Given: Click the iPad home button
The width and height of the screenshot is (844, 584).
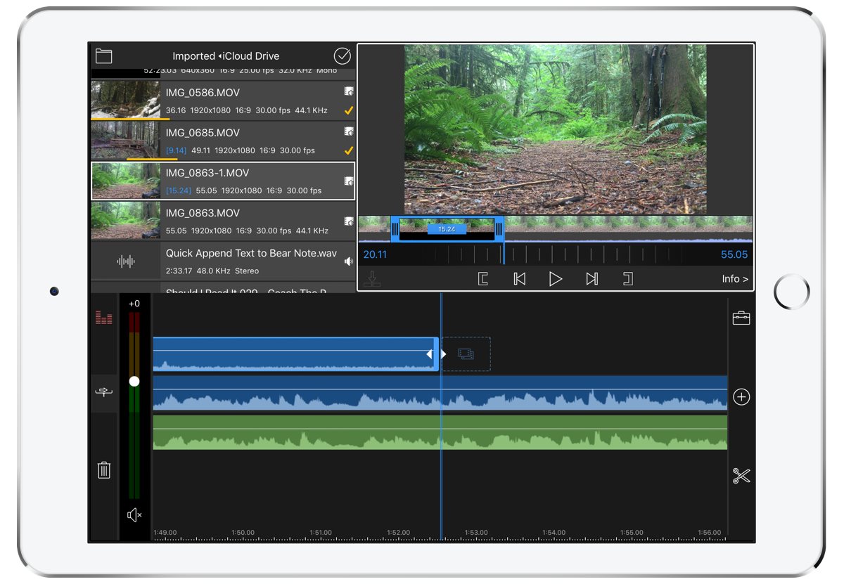Looking at the screenshot, I should point(792,292).
